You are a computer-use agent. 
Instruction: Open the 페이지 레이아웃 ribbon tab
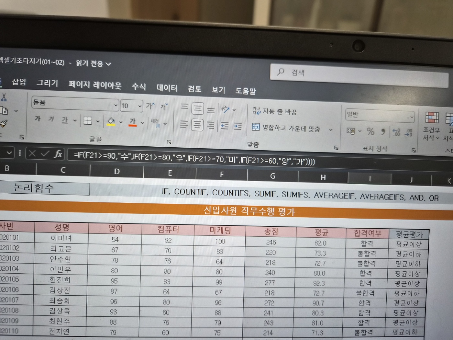click(x=95, y=85)
